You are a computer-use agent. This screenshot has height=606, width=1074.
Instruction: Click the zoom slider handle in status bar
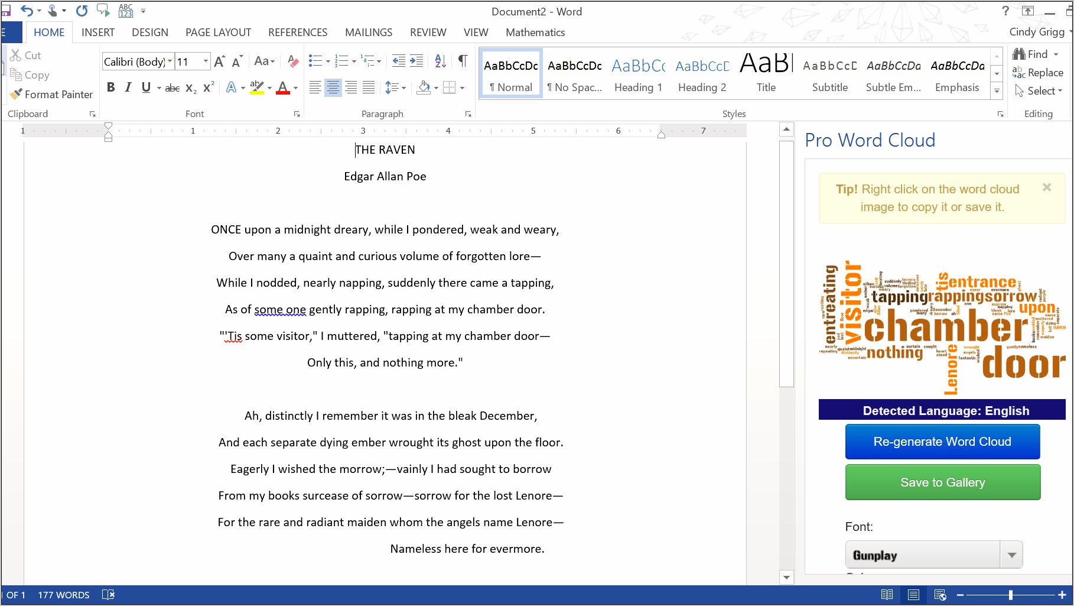1011,595
